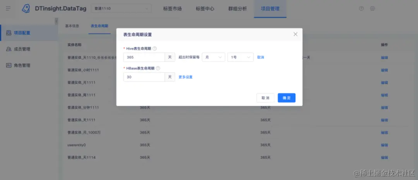Focus the HBase lifecycle field showing 30

[144, 77]
